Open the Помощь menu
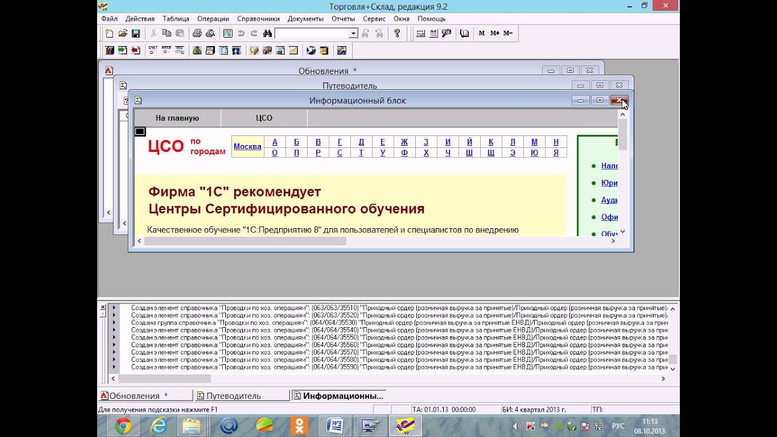The width and height of the screenshot is (777, 437). [432, 19]
